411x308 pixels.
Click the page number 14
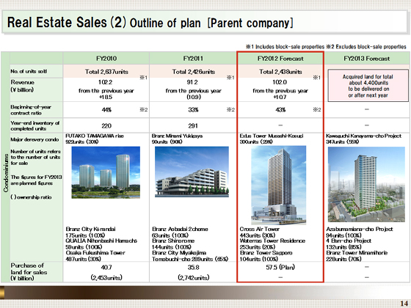404,304
